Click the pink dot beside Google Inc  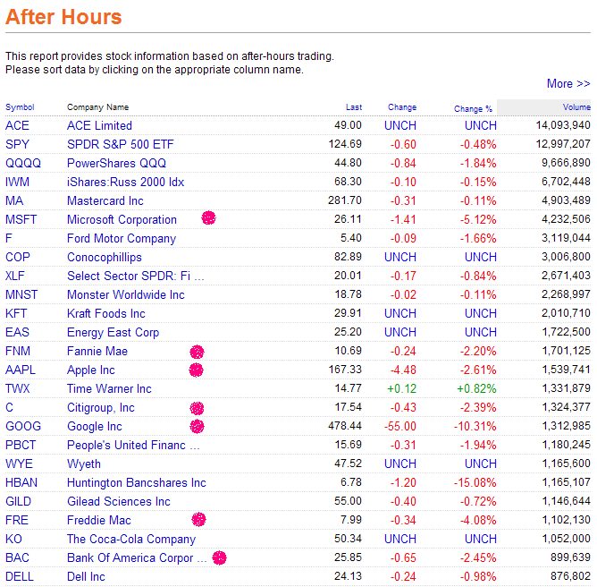coord(197,426)
